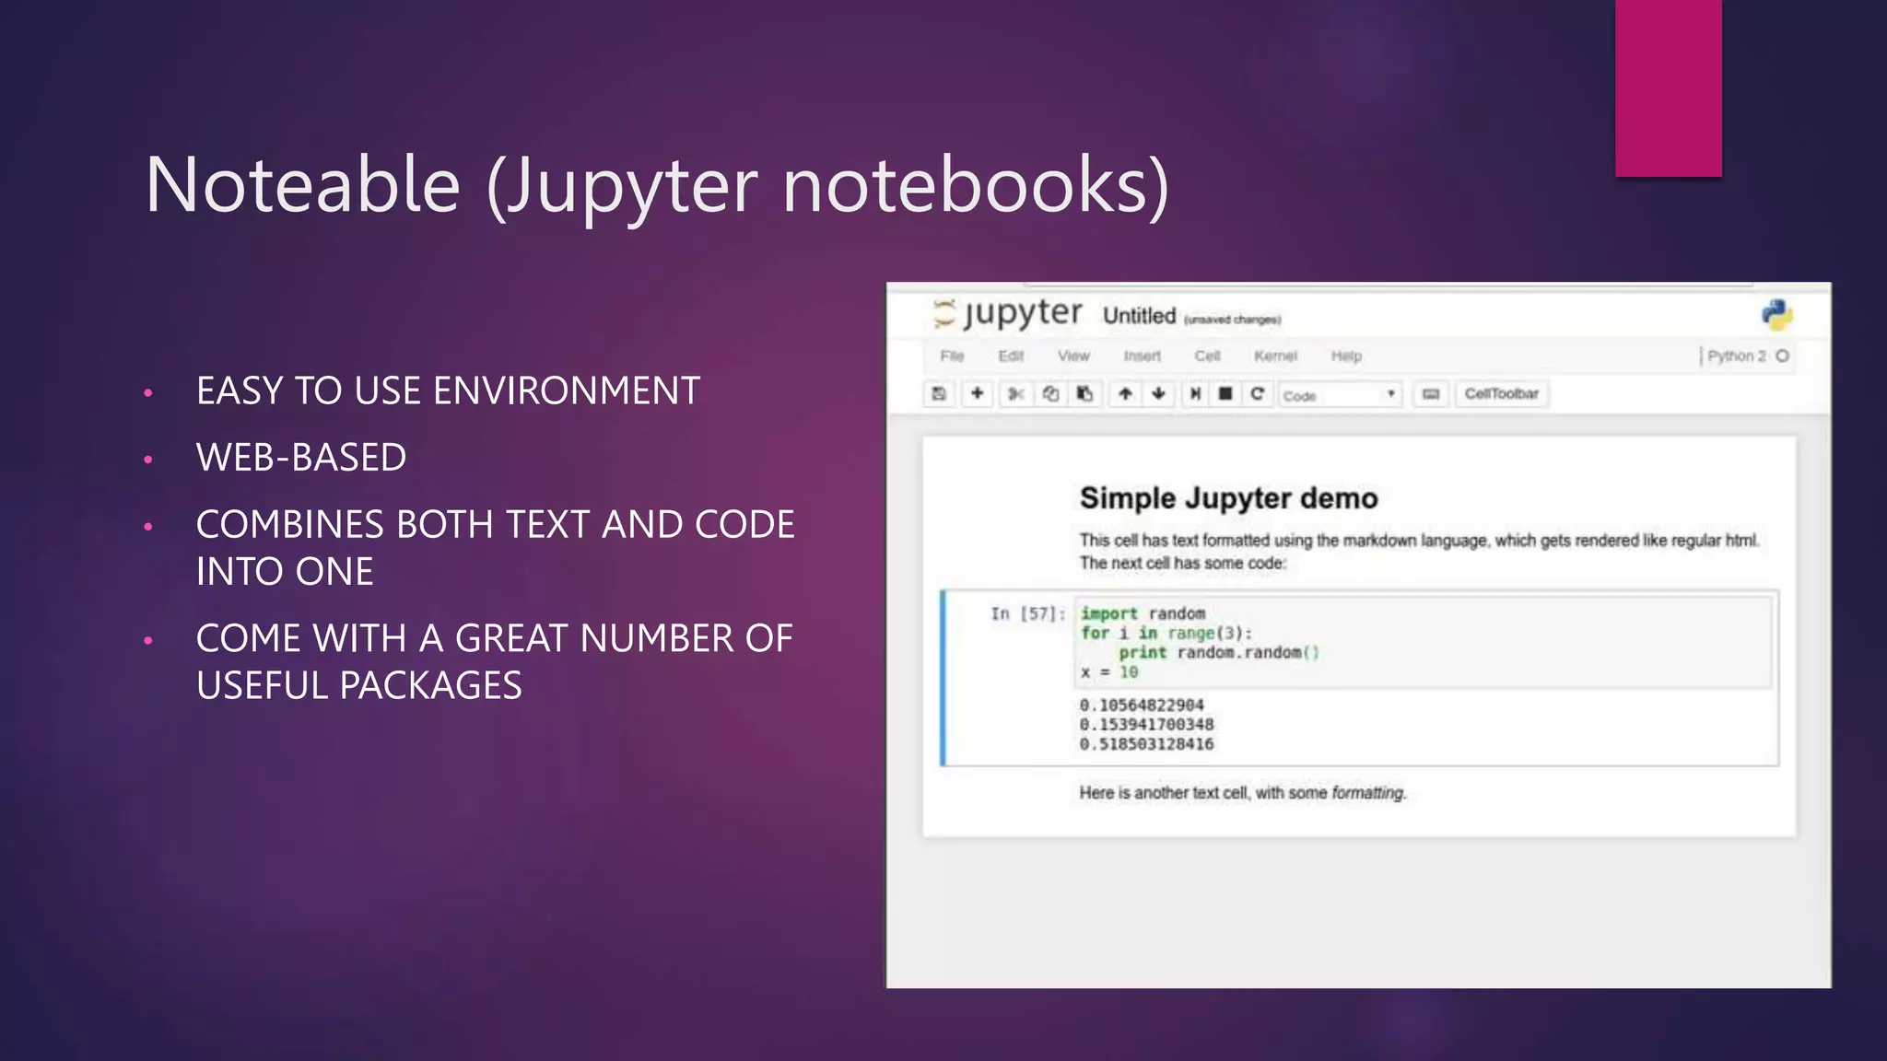Click the 'x = 10' line in the code cell
Image resolution: width=1887 pixels, height=1061 pixels.
pos(1109,672)
